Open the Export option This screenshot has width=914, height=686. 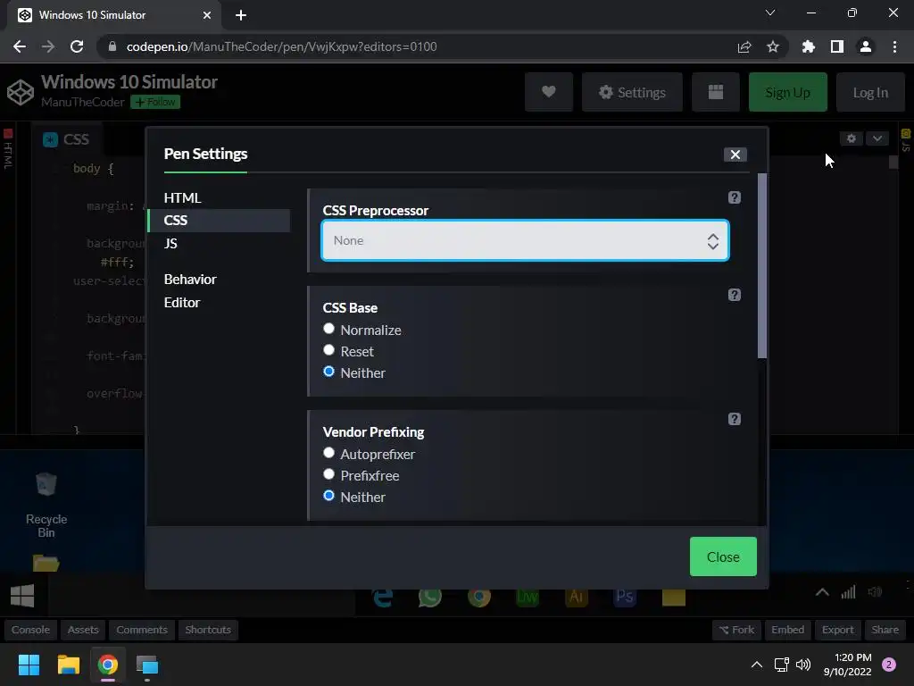click(x=837, y=630)
